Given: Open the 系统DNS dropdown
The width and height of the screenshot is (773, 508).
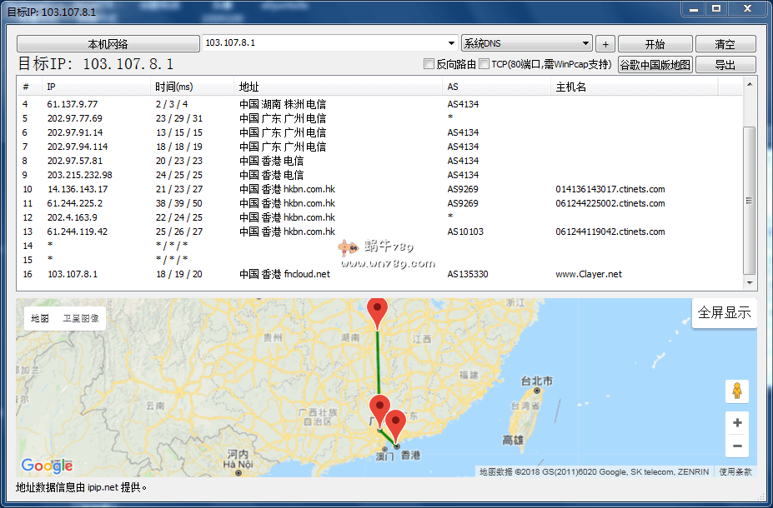Looking at the screenshot, I should click(x=586, y=43).
